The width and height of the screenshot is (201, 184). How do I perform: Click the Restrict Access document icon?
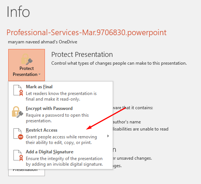tap(18, 134)
